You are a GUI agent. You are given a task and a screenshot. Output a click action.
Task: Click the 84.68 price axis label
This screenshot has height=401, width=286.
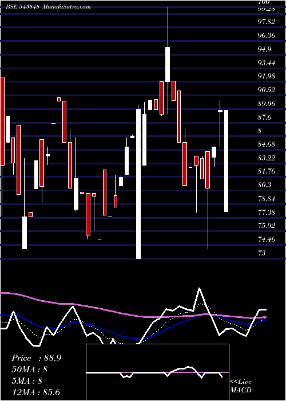click(x=267, y=144)
